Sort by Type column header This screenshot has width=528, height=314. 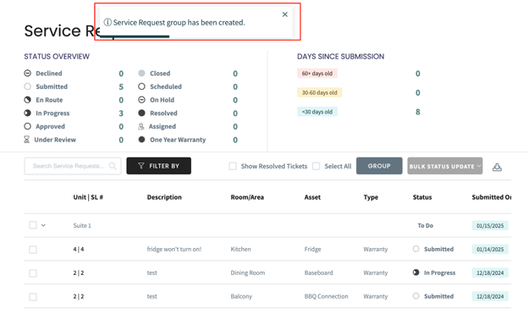pyautogui.click(x=371, y=197)
